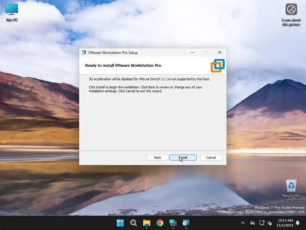Click the Learn about this picture icon
Image resolution: width=306 pixels, height=230 pixels.
click(x=291, y=15)
